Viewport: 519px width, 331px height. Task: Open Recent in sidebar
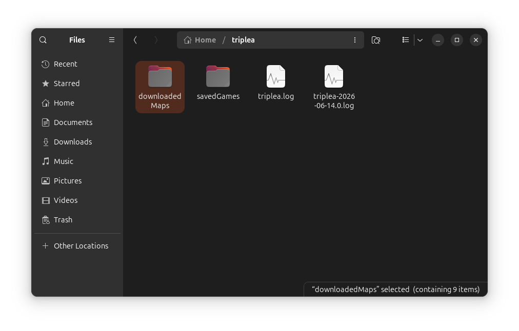tap(77, 64)
